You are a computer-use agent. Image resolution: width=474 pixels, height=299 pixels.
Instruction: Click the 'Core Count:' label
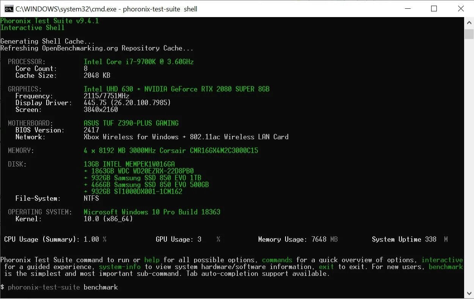click(x=36, y=69)
